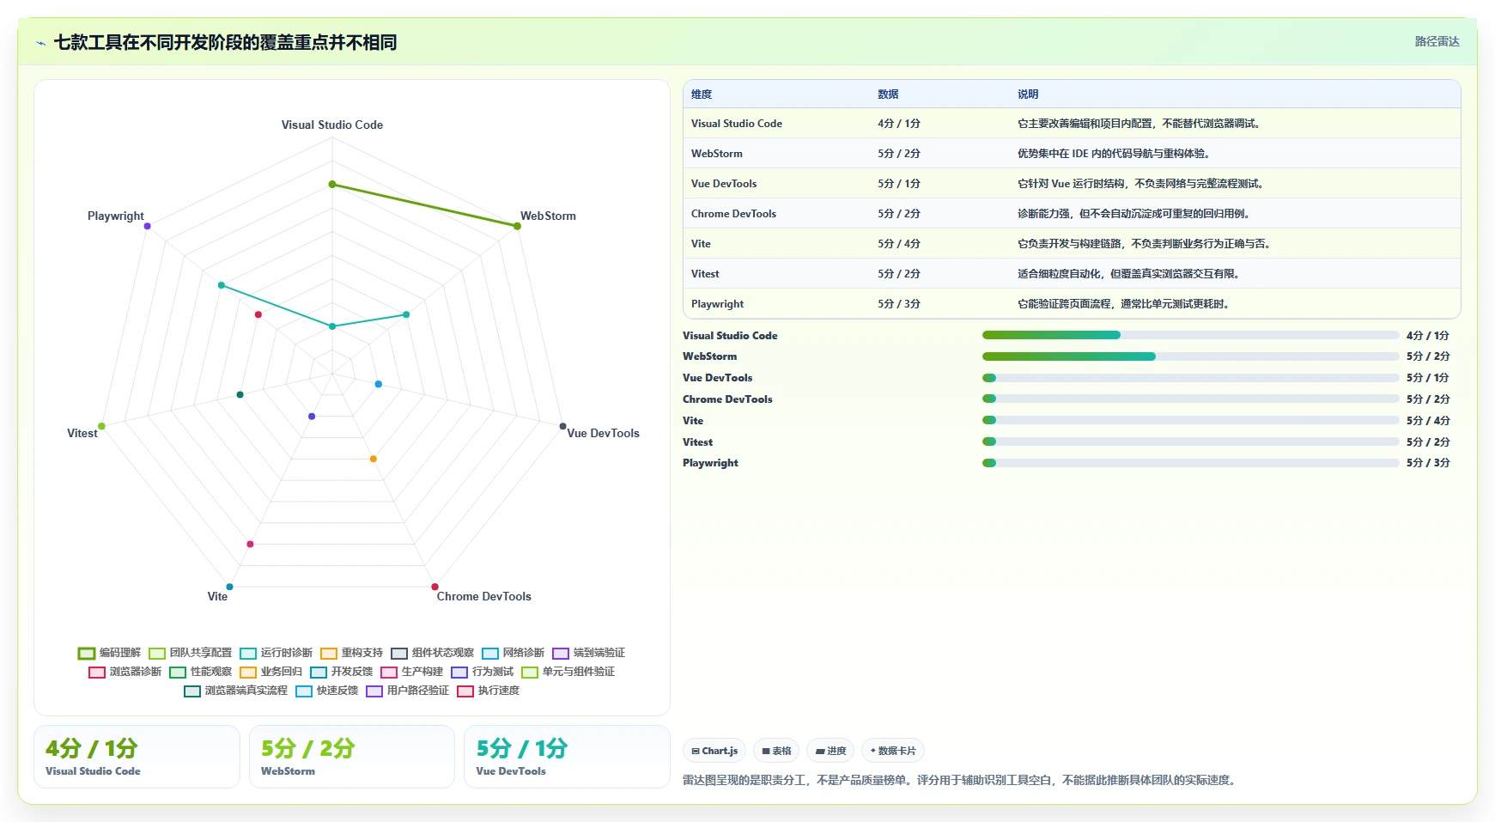Click the 说明 column header
The width and height of the screenshot is (1495, 822).
pyautogui.click(x=1028, y=94)
